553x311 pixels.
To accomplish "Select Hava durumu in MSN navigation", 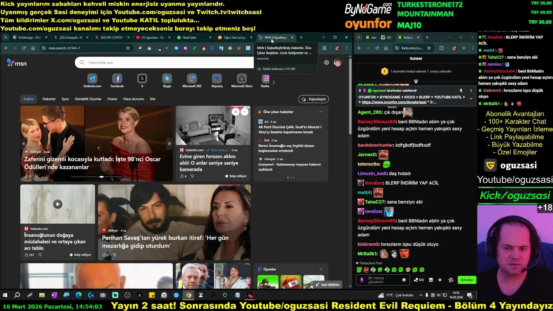I will (x=133, y=99).
